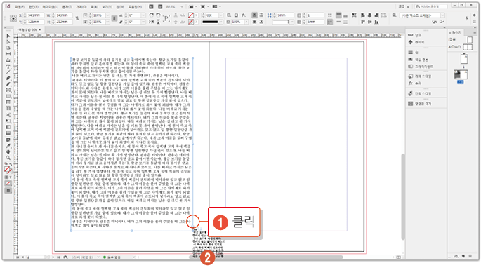Jump to first page in status bar
Image resolution: width=481 pixels, height=270 pixels.
pyautogui.click(x=18, y=257)
